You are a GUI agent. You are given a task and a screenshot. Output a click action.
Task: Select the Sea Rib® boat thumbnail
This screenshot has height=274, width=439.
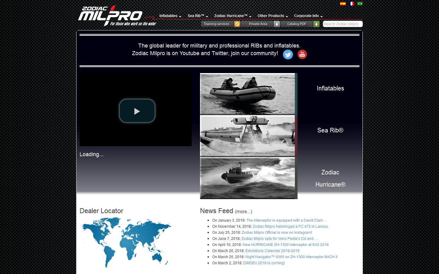[248, 136]
